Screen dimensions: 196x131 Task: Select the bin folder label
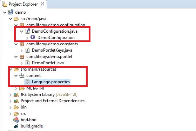pos(23,107)
